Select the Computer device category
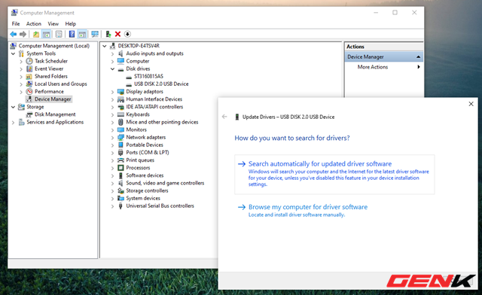 click(x=138, y=61)
